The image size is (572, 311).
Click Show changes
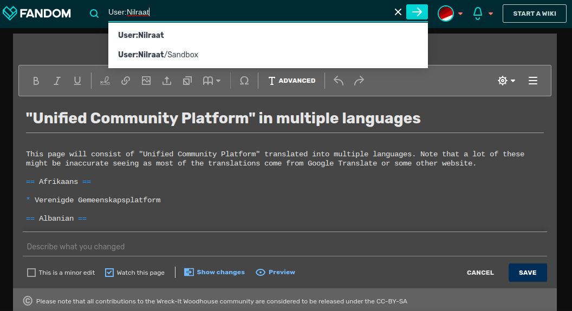coord(214,272)
